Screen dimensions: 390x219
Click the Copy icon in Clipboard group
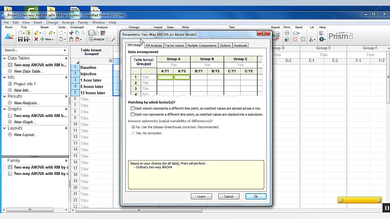click(77, 33)
